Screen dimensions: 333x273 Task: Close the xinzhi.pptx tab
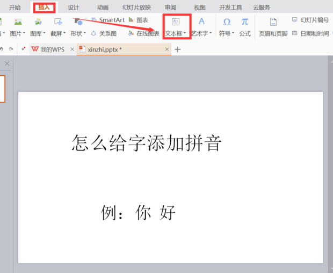click(x=167, y=49)
